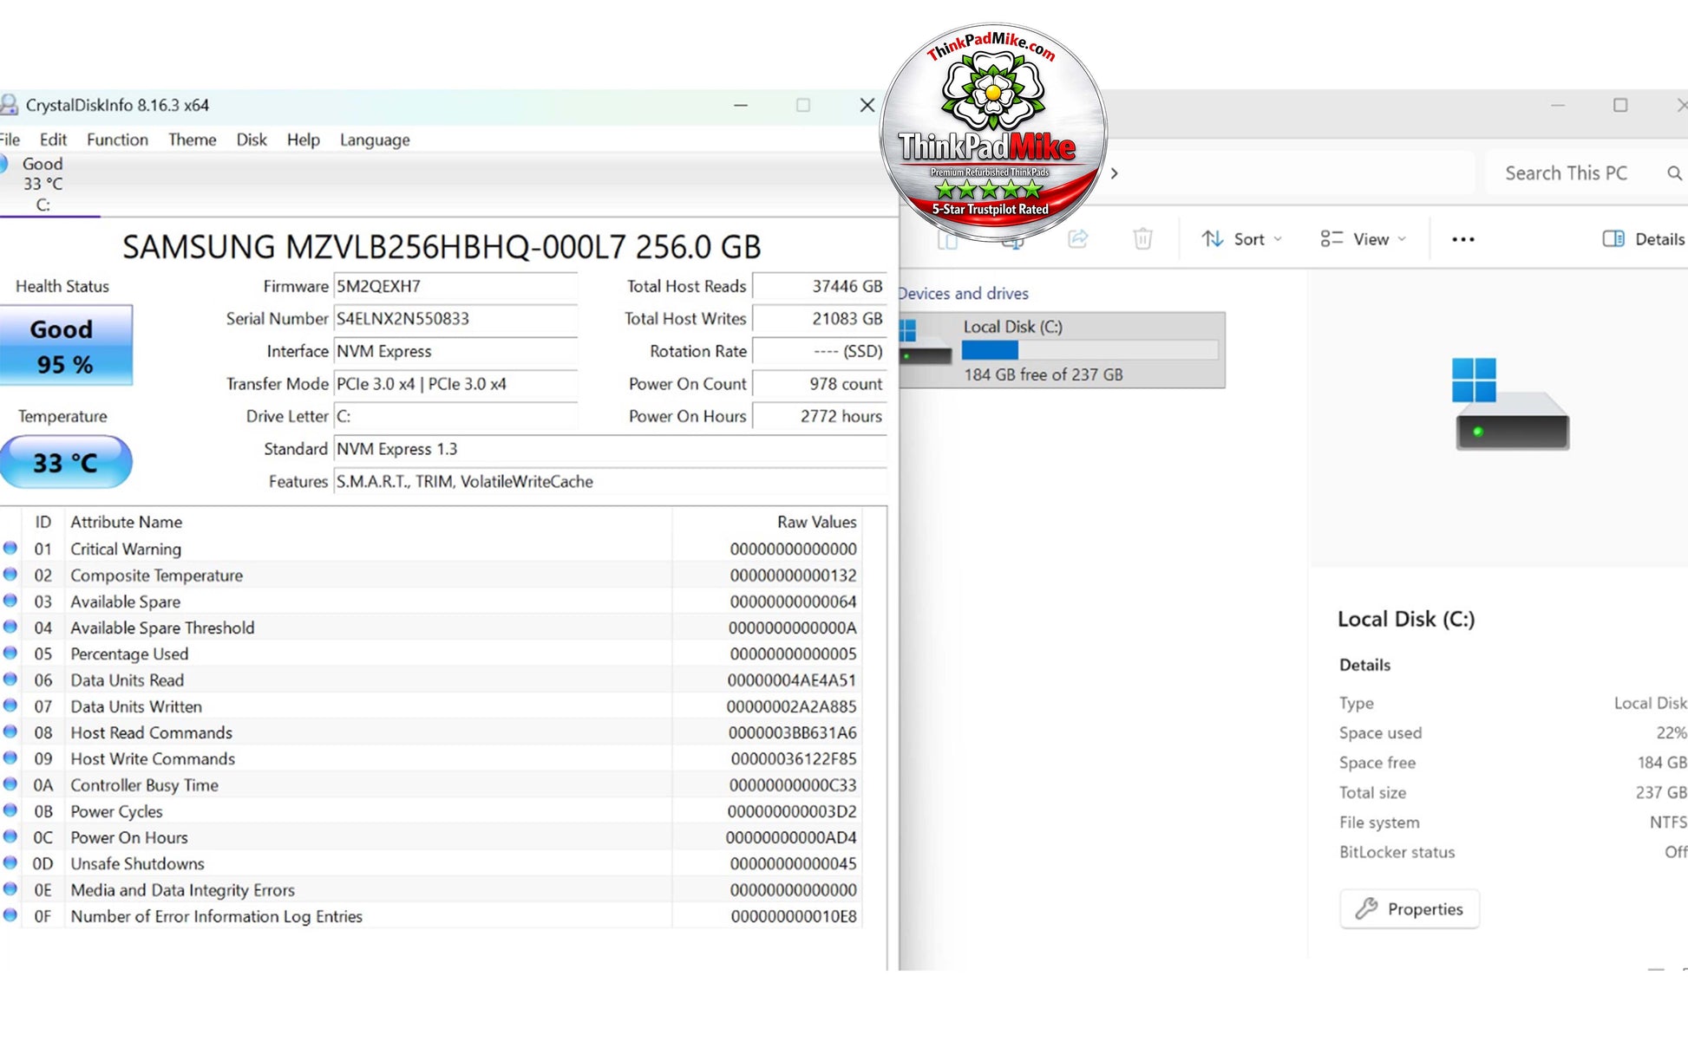
Task: Click the forward chevron in address bar
Action: click(1115, 173)
